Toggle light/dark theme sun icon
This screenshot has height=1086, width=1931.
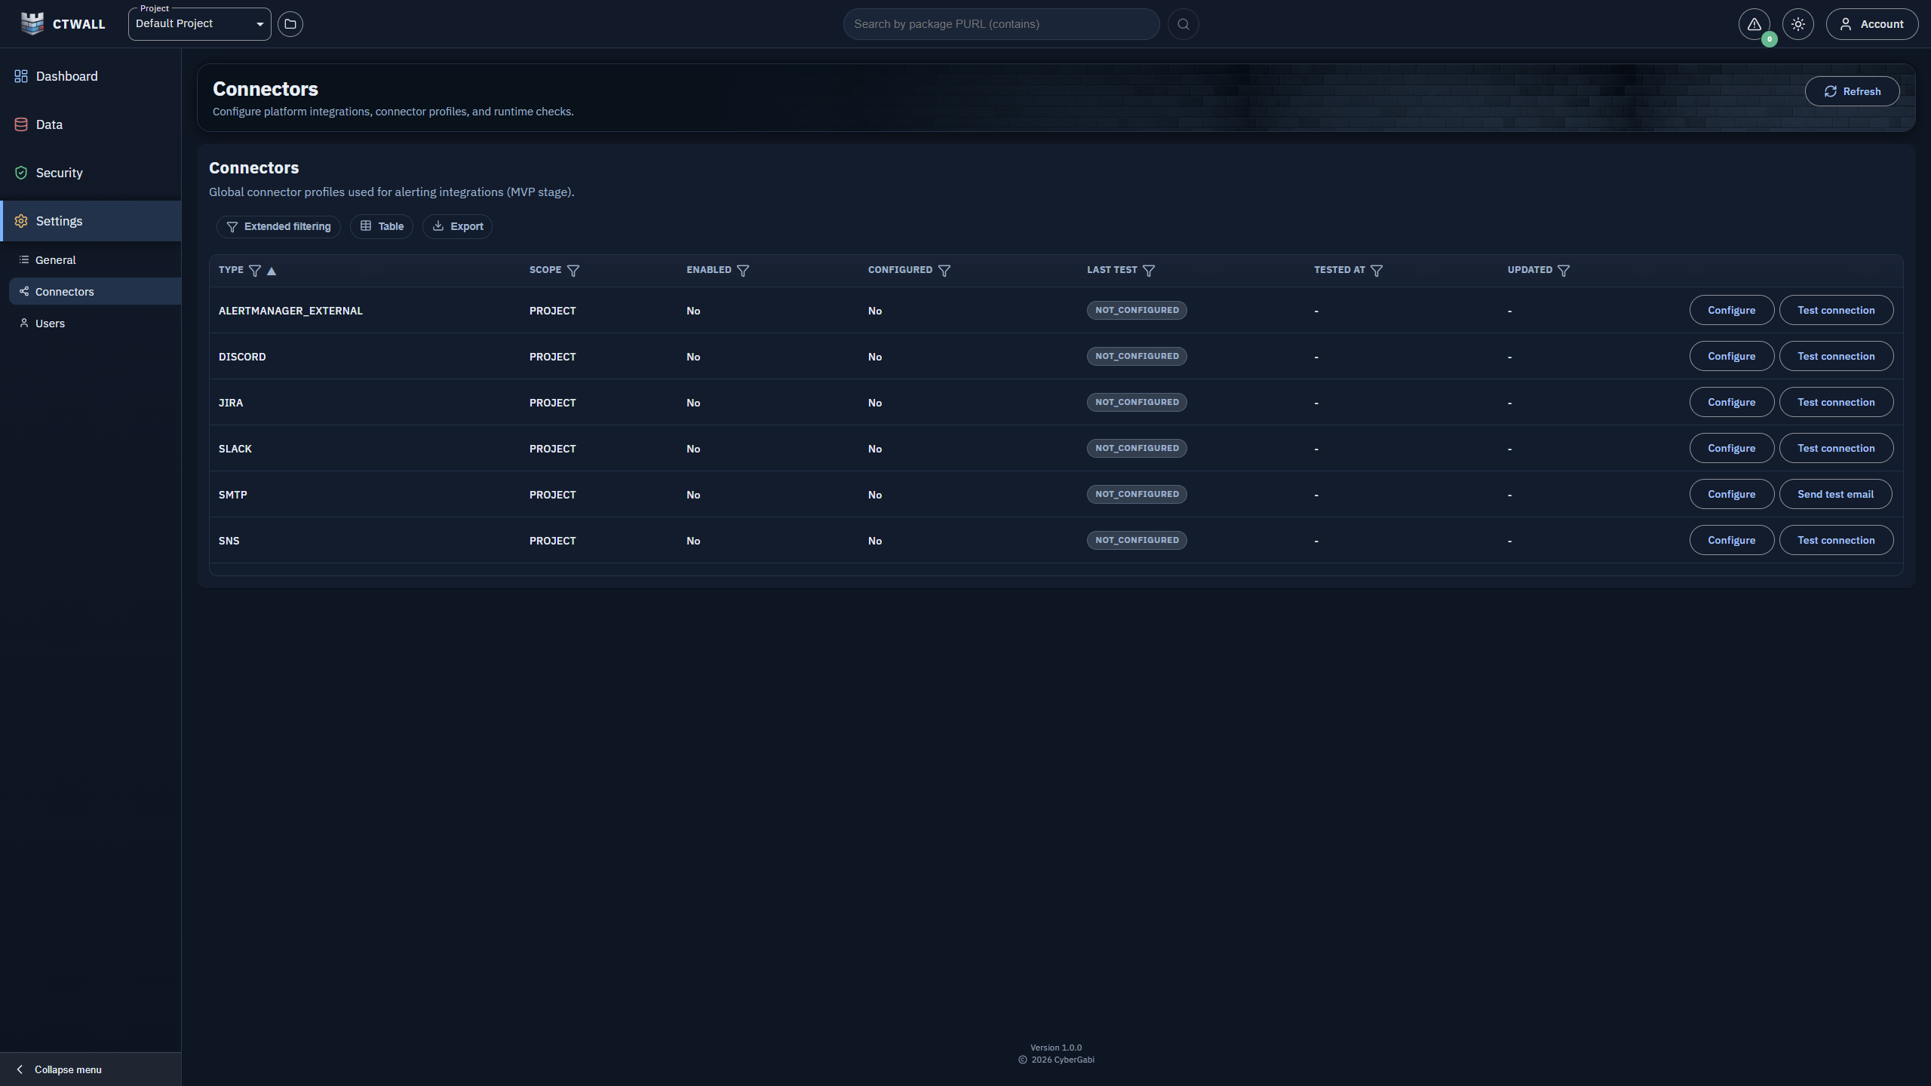tap(1798, 24)
